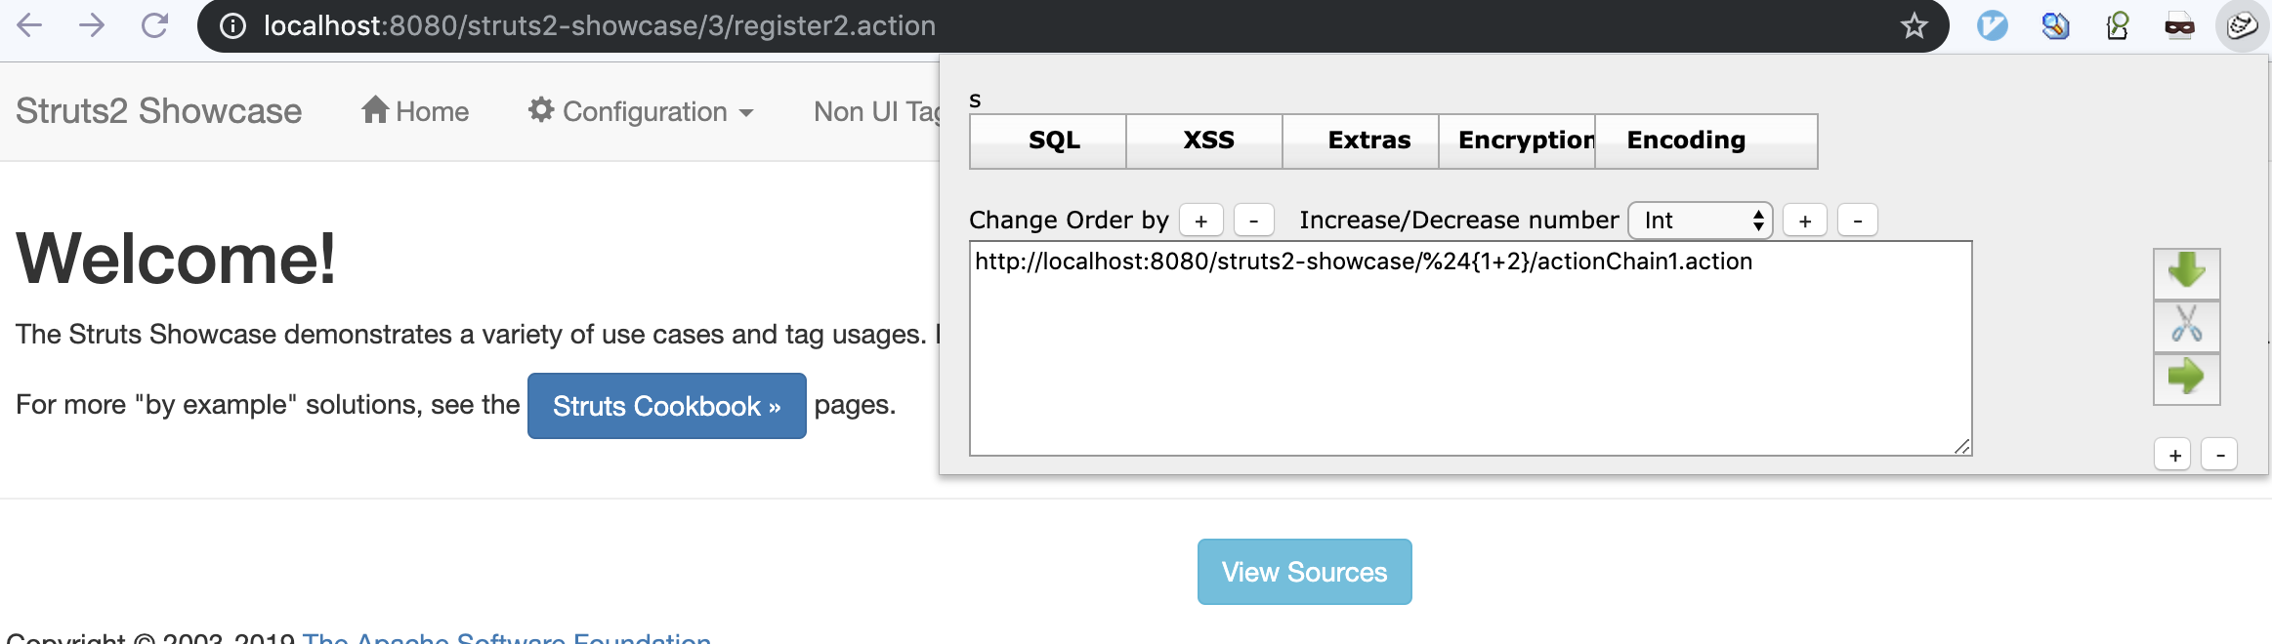
Task: Click the scissors Split URL icon
Action: [2186, 325]
